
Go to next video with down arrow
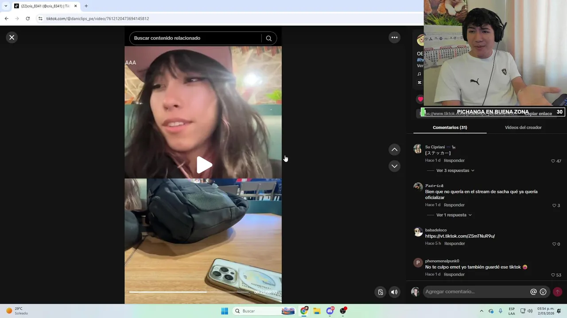point(394,166)
